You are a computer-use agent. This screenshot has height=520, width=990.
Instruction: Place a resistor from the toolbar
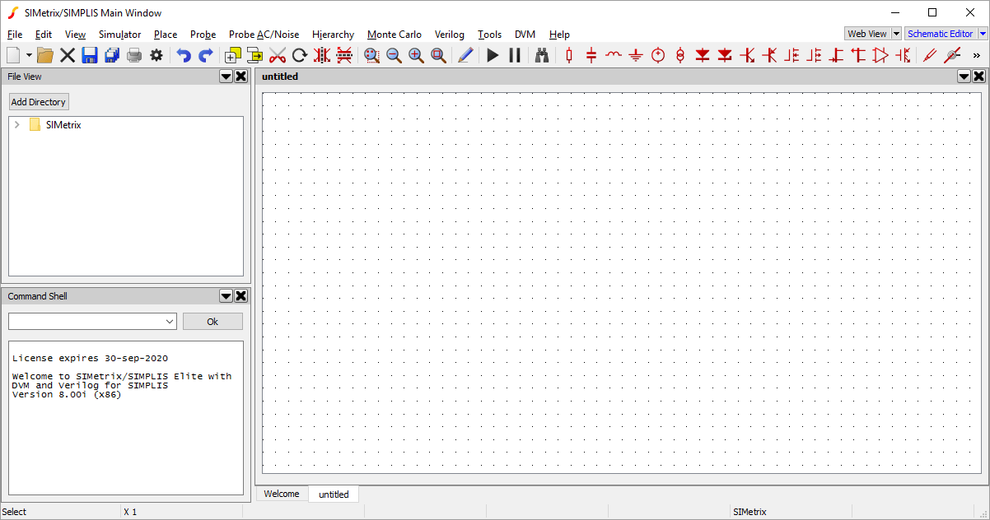(569, 55)
